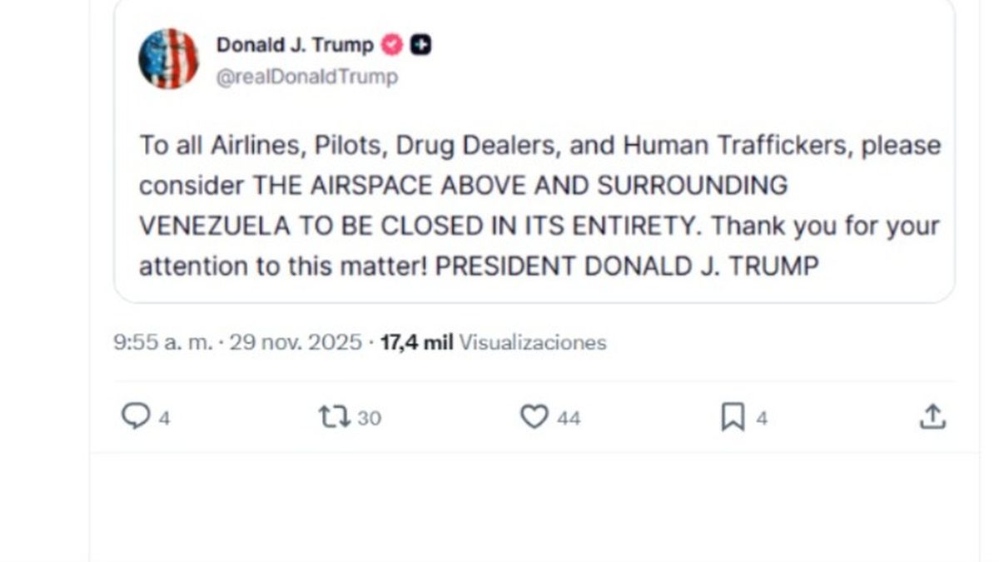Open the share menu via upload icon

click(x=932, y=416)
